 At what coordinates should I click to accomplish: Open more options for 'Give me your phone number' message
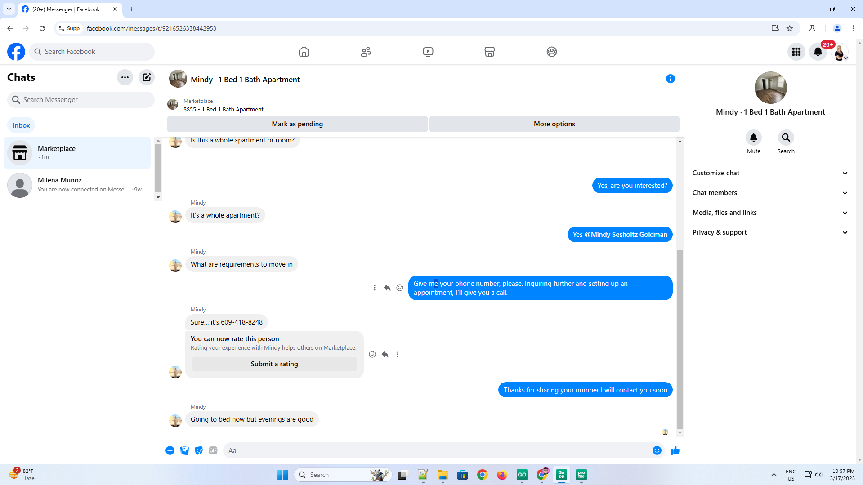[375, 288]
